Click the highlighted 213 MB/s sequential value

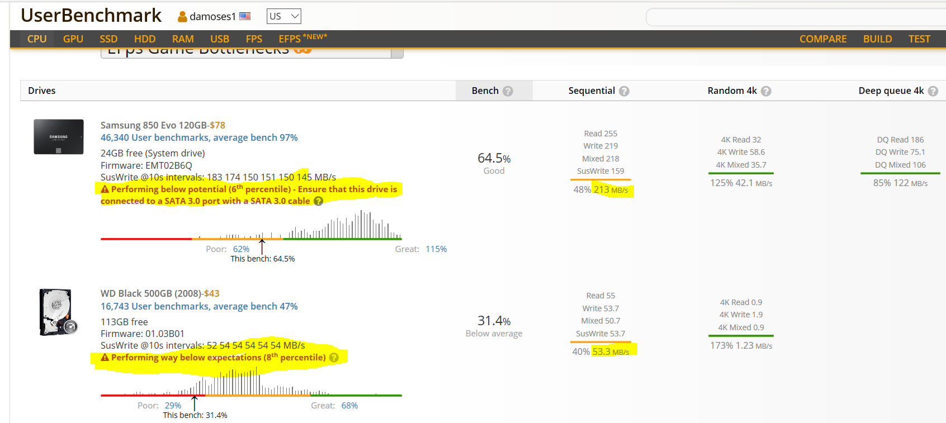[x=611, y=190]
